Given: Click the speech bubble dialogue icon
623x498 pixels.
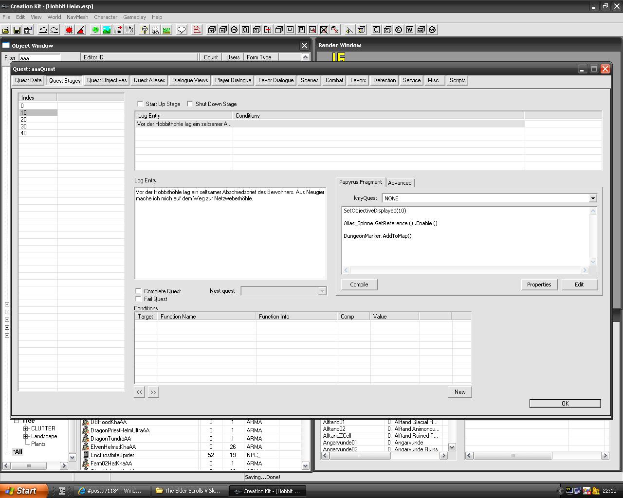Looking at the screenshot, I should pos(182,30).
